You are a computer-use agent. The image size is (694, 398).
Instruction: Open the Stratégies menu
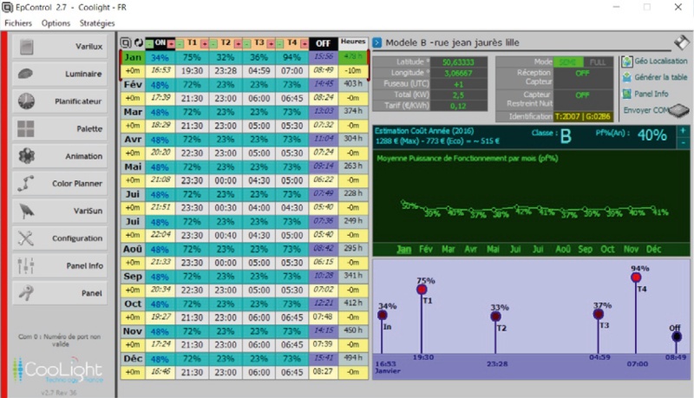coord(97,23)
